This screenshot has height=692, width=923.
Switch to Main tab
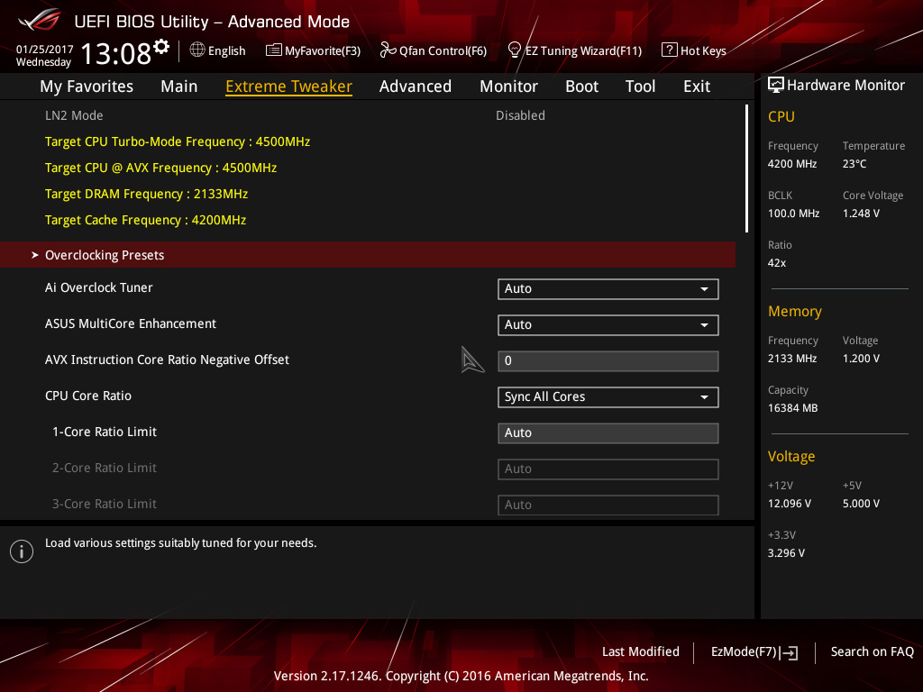point(179,86)
